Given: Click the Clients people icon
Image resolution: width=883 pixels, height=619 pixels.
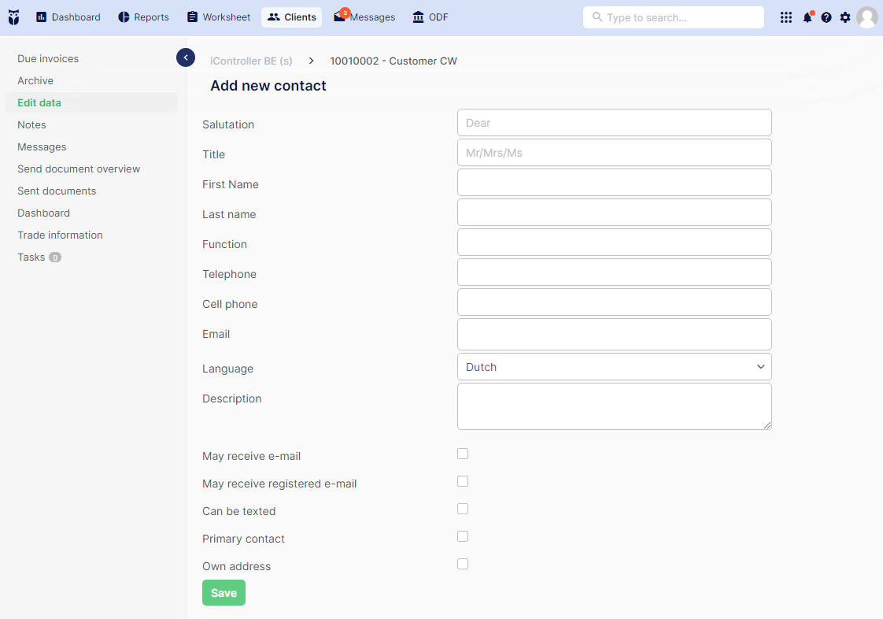Looking at the screenshot, I should [x=274, y=17].
